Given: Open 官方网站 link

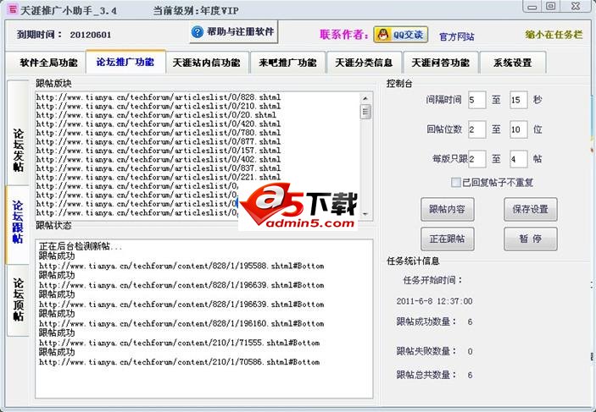Looking at the screenshot, I should (x=456, y=36).
